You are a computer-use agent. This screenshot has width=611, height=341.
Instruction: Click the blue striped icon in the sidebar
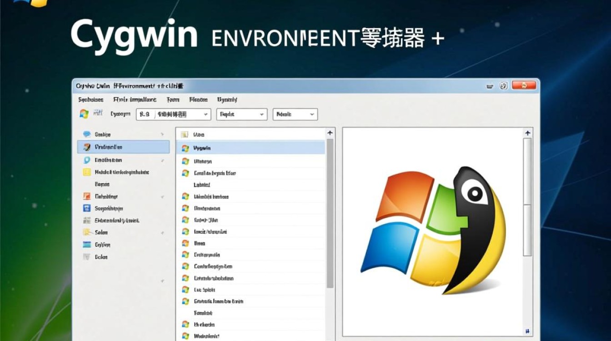click(86, 245)
